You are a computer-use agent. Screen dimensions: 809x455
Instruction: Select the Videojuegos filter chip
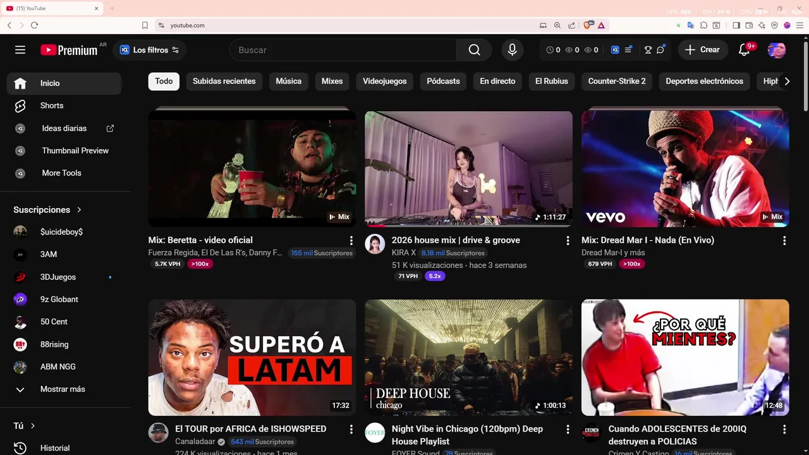click(385, 81)
